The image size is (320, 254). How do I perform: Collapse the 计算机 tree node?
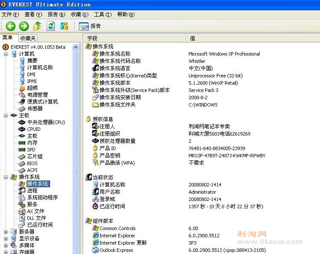click(6, 54)
